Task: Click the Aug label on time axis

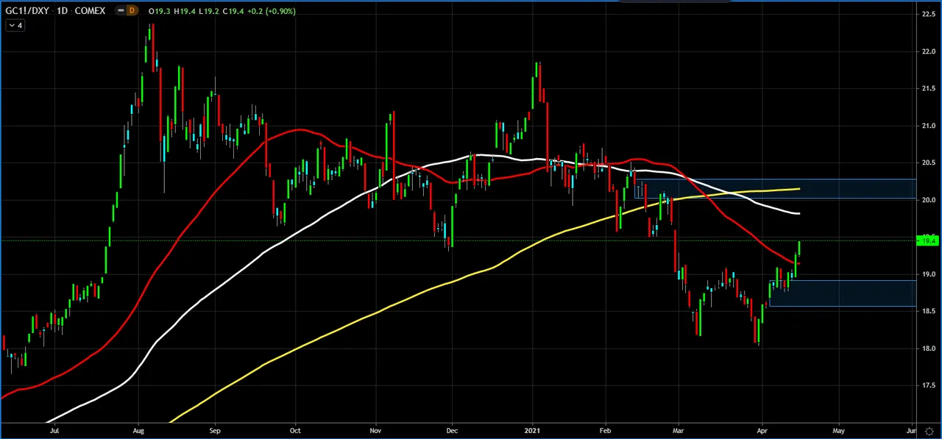Action: 138,431
